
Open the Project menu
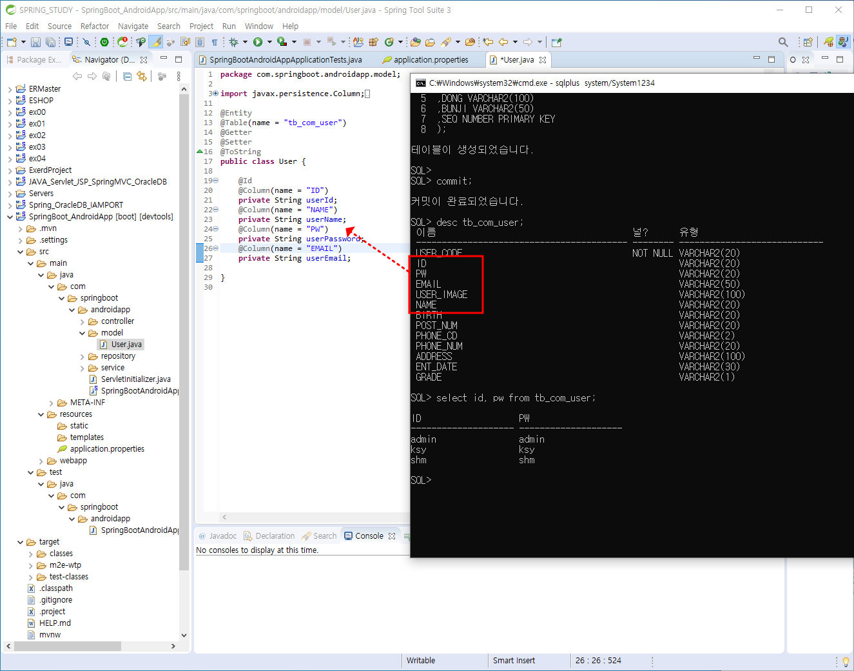(x=201, y=26)
